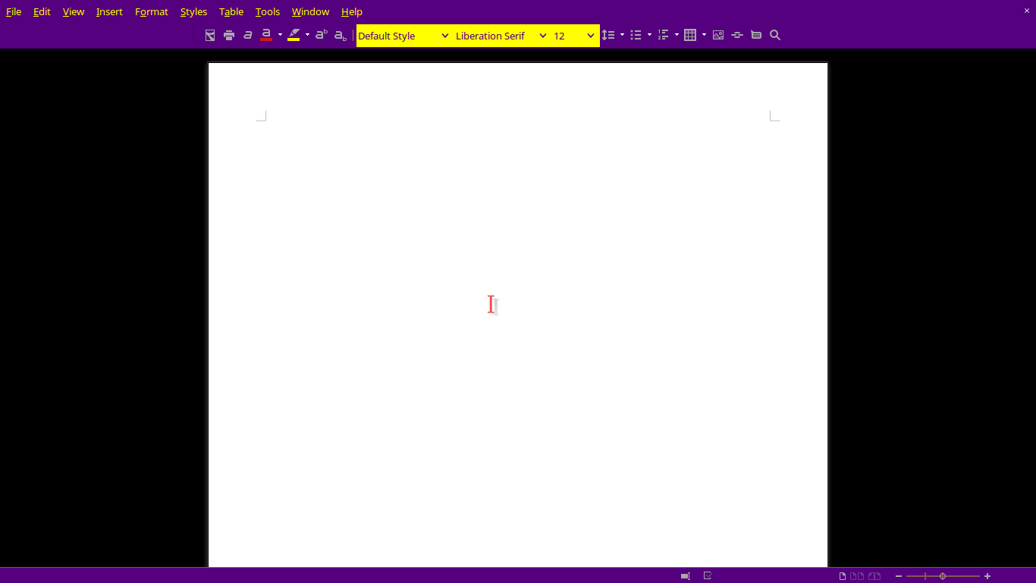1036x583 pixels.
Task: Expand the font size list arrow
Action: [591, 36]
